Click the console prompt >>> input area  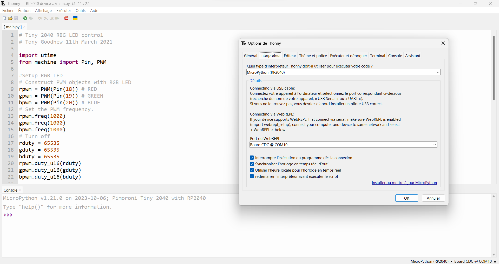pos(8,215)
